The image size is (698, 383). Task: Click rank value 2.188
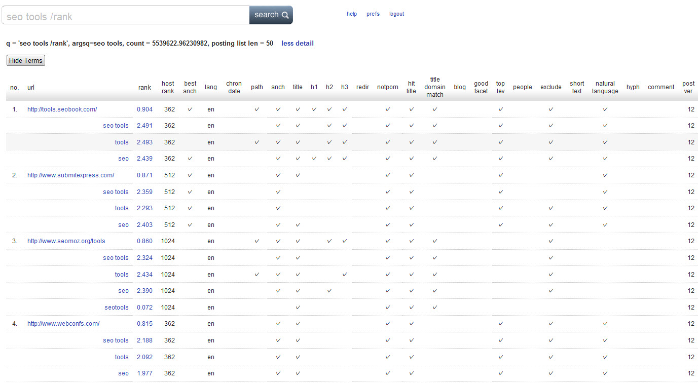(144, 340)
